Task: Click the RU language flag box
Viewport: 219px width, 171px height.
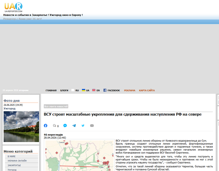Action: 73,90
